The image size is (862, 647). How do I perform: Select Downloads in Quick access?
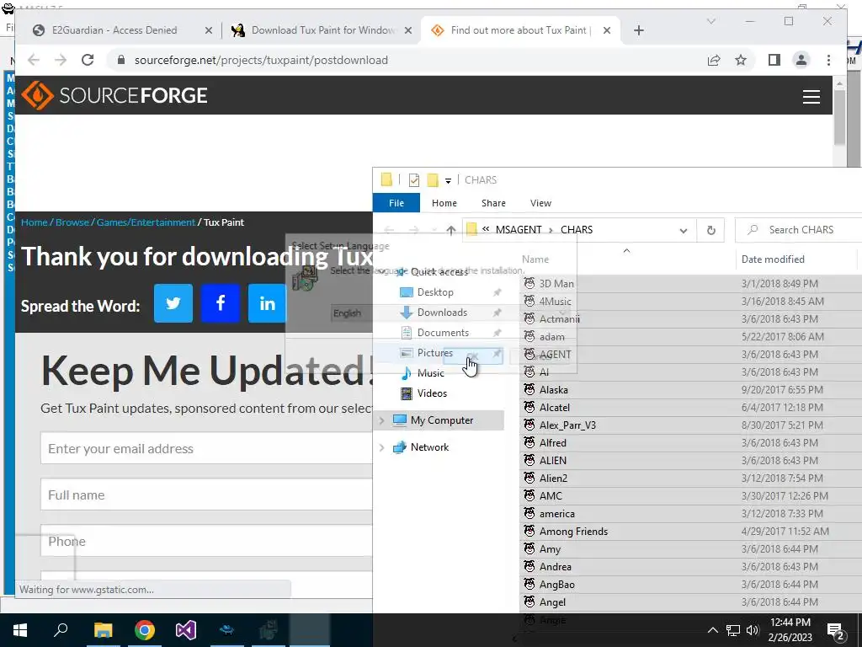coord(442,313)
